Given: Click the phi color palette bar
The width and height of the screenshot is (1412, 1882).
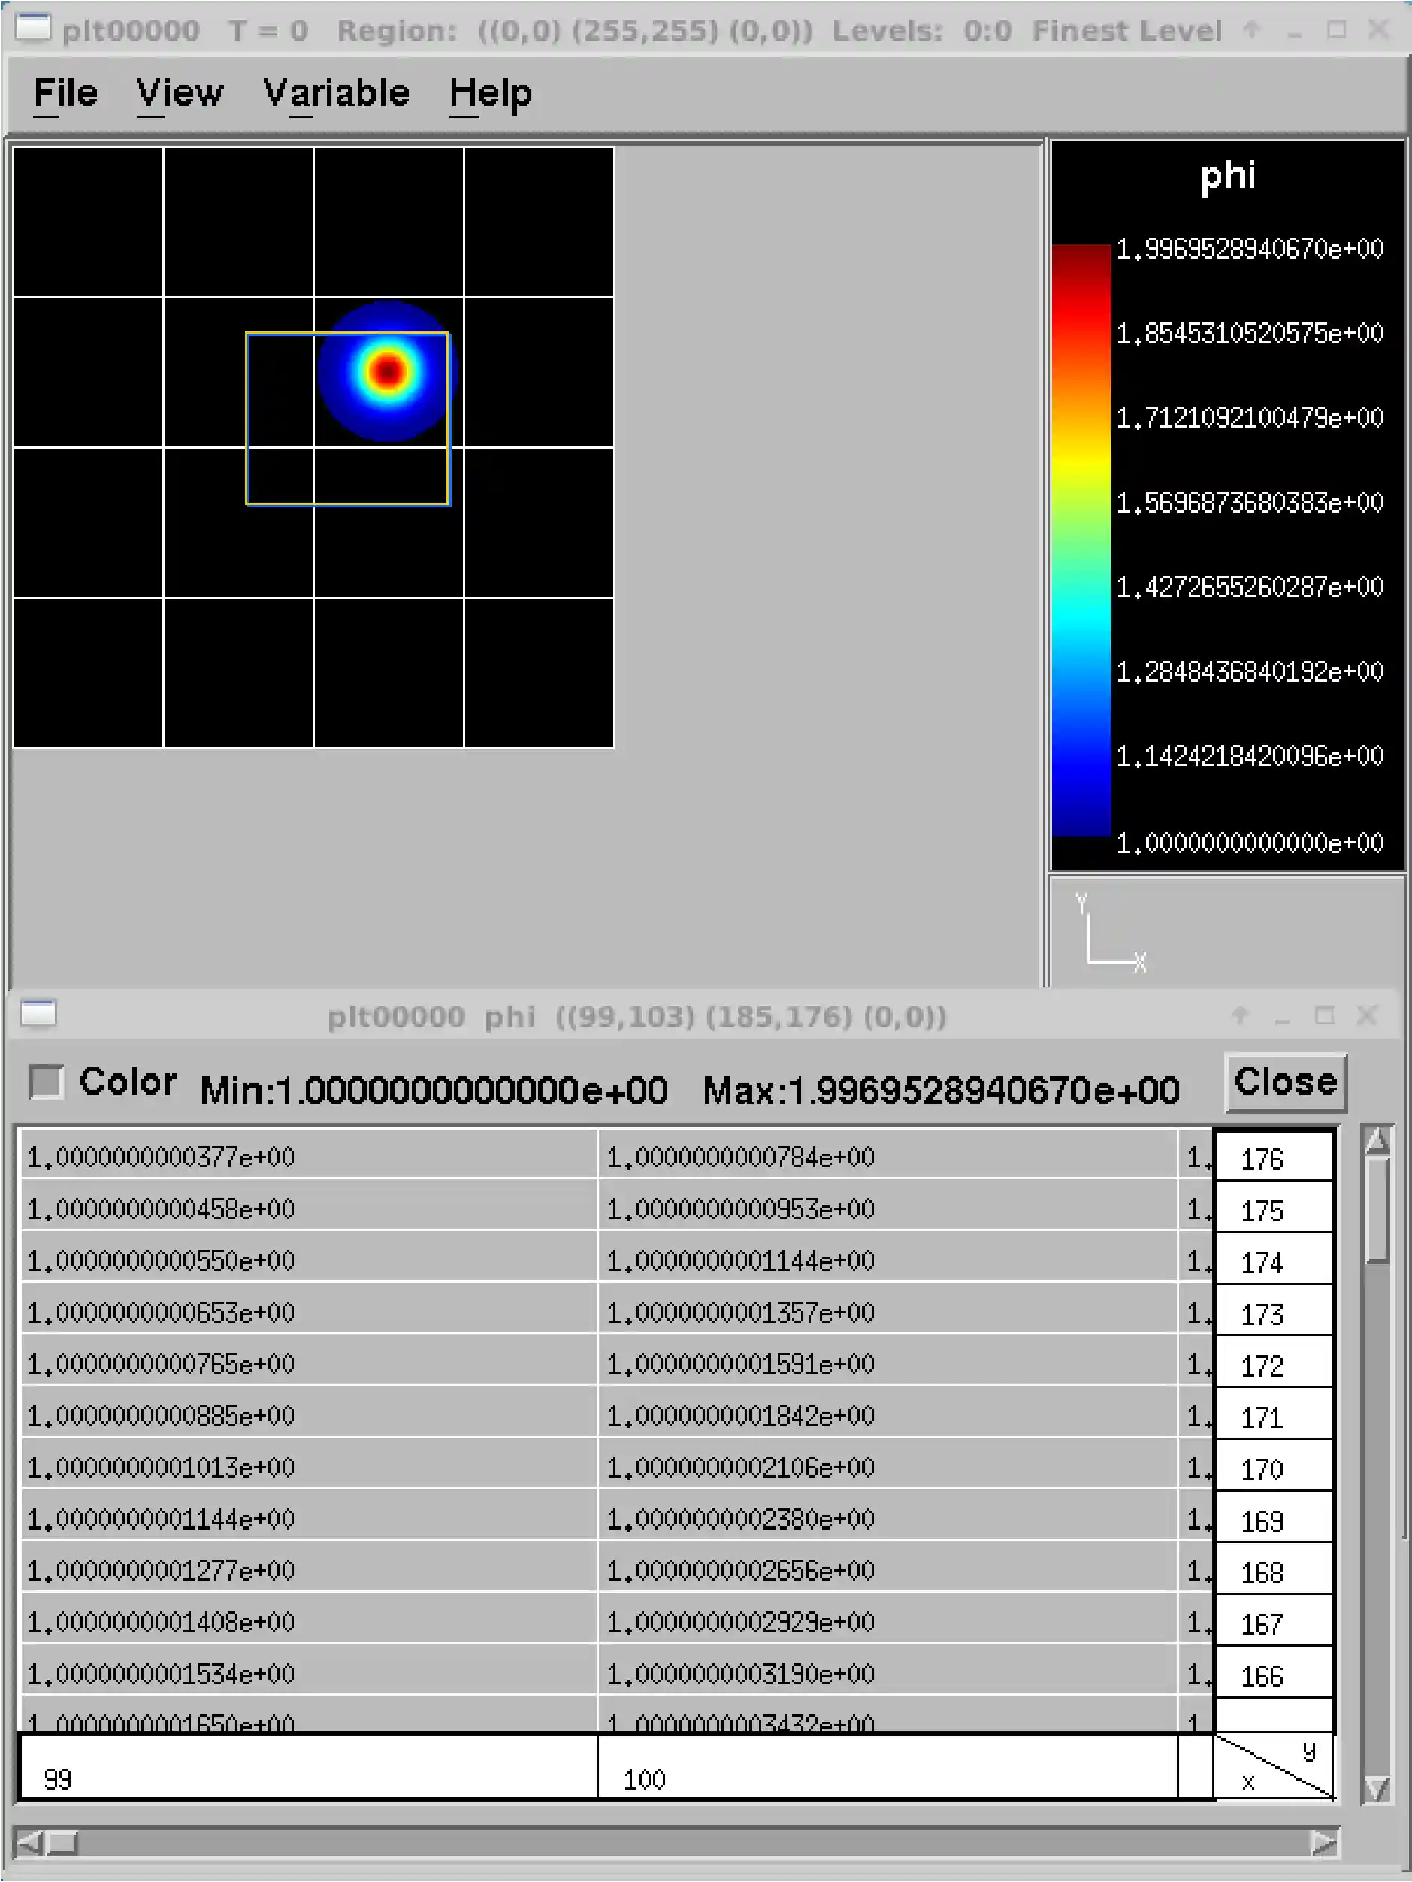Looking at the screenshot, I should (x=1081, y=541).
